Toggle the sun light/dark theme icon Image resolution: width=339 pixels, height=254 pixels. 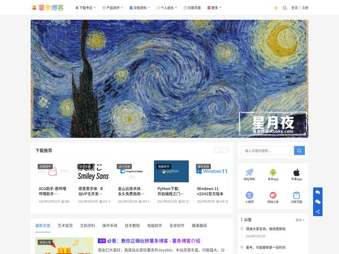coord(275,8)
